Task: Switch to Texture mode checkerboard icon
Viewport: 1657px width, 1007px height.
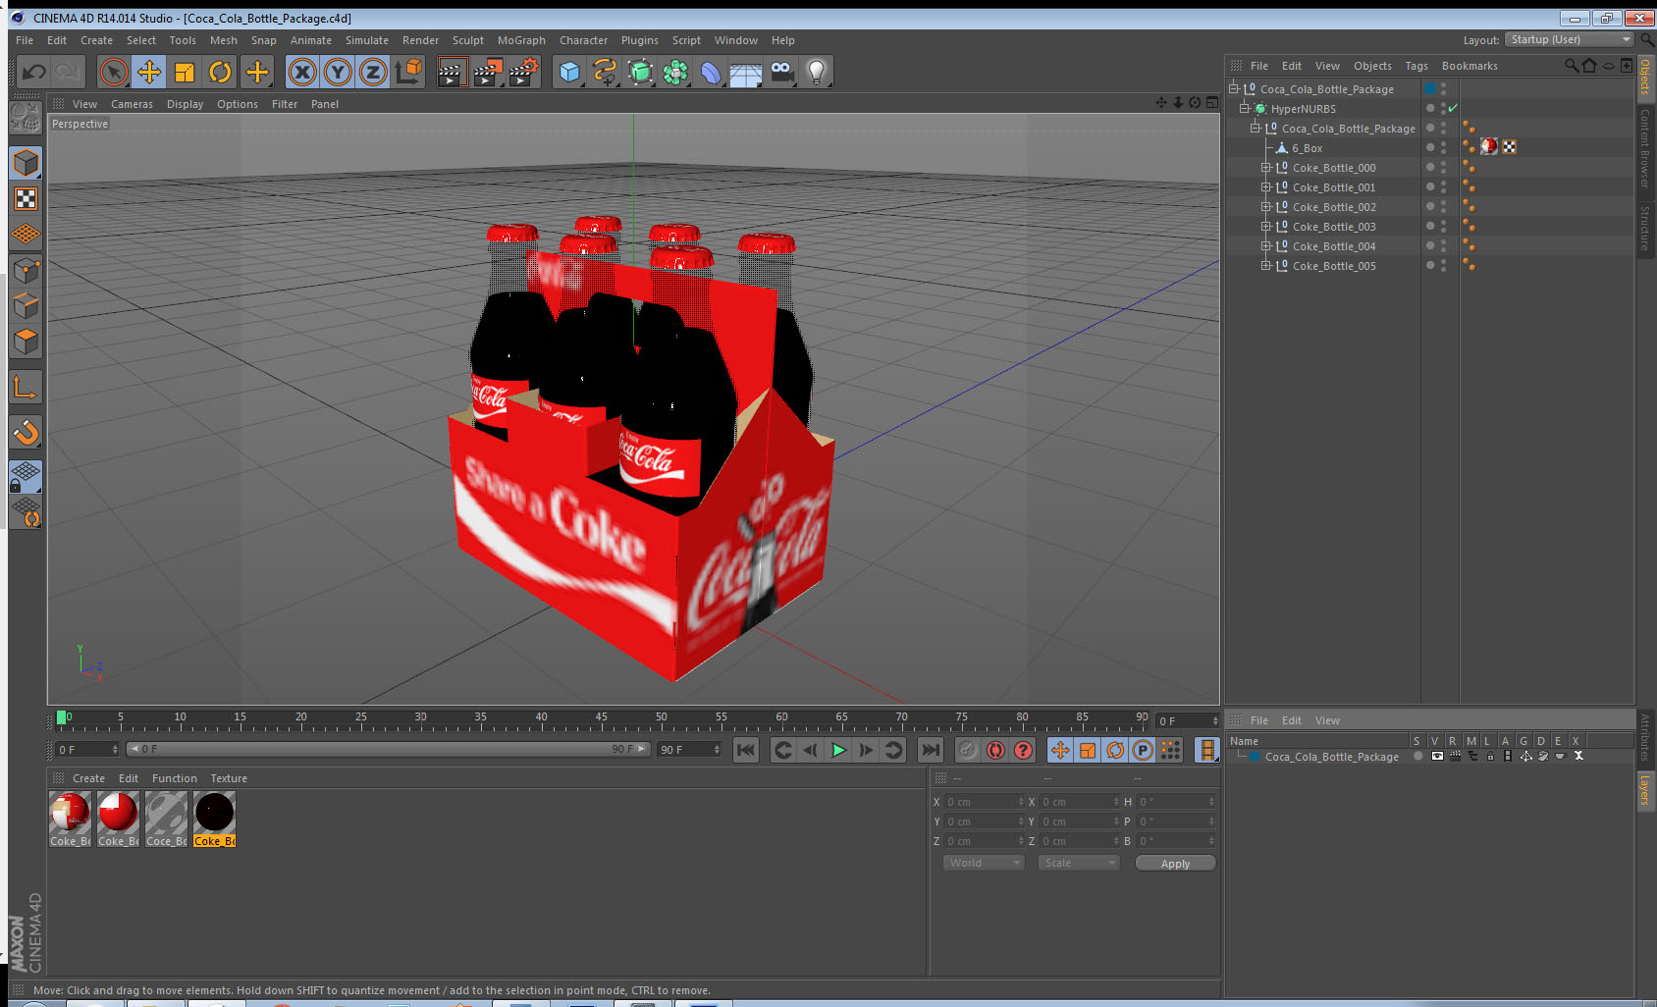Action: (26, 199)
